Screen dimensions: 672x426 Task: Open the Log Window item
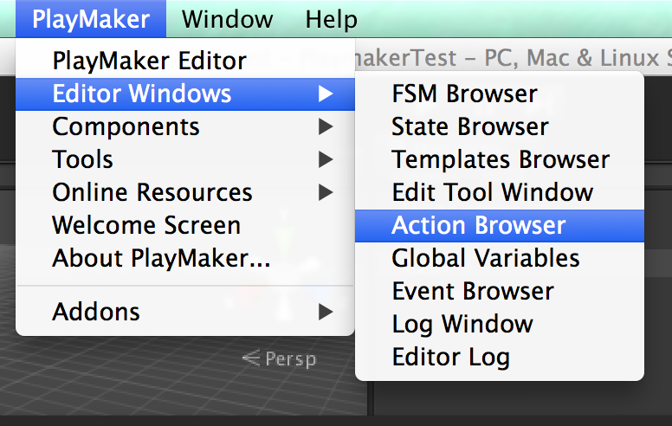tap(500, 324)
